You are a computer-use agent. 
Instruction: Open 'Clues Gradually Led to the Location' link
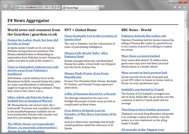[91, 38]
